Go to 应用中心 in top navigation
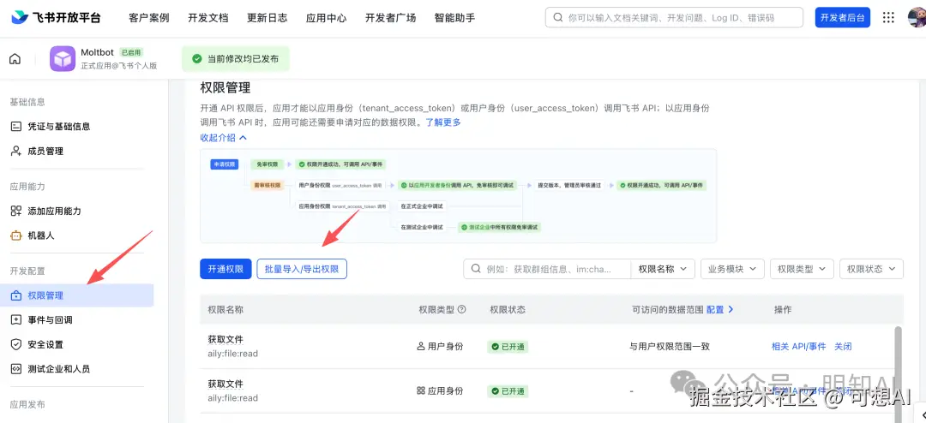 point(326,18)
